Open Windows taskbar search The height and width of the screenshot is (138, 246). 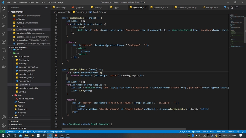[9, 136]
